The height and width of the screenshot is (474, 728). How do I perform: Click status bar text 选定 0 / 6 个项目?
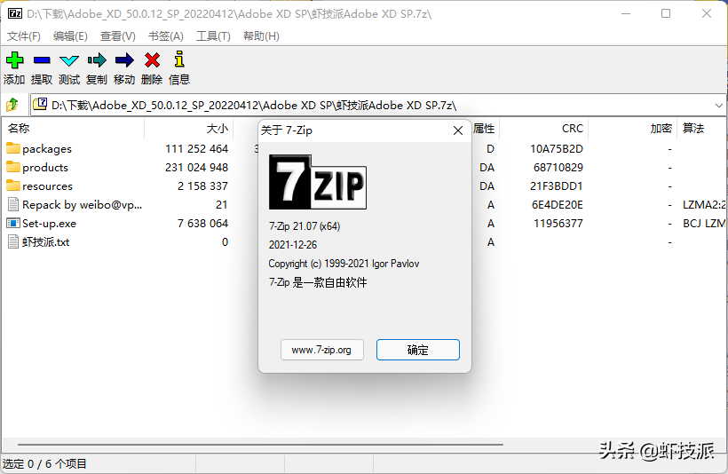click(44, 463)
